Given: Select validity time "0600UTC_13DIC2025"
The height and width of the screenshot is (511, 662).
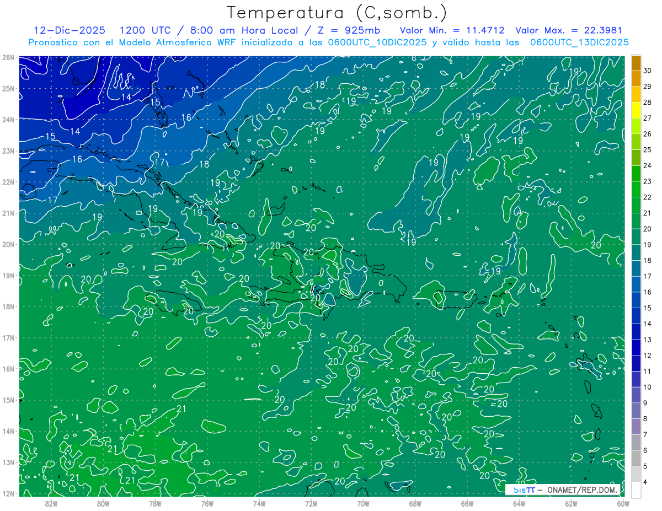Looking at the screenshot, I should [x=579, y=42].
